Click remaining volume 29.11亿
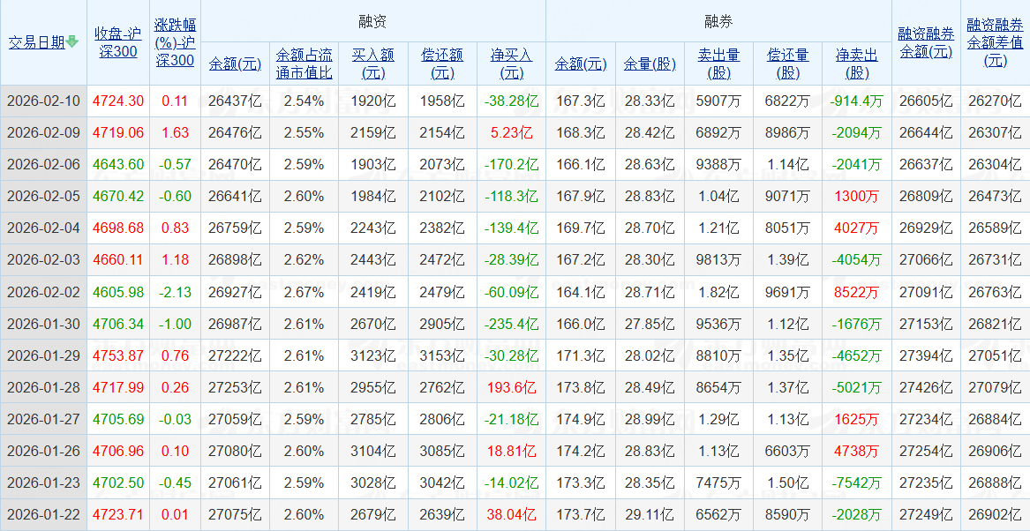 click(x=649, y=514)
